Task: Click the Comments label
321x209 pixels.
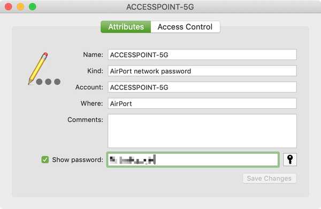Action: [85, 120]
